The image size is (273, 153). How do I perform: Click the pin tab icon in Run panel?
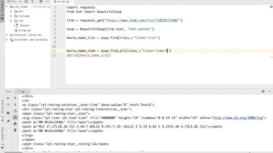tap(8, 121)
